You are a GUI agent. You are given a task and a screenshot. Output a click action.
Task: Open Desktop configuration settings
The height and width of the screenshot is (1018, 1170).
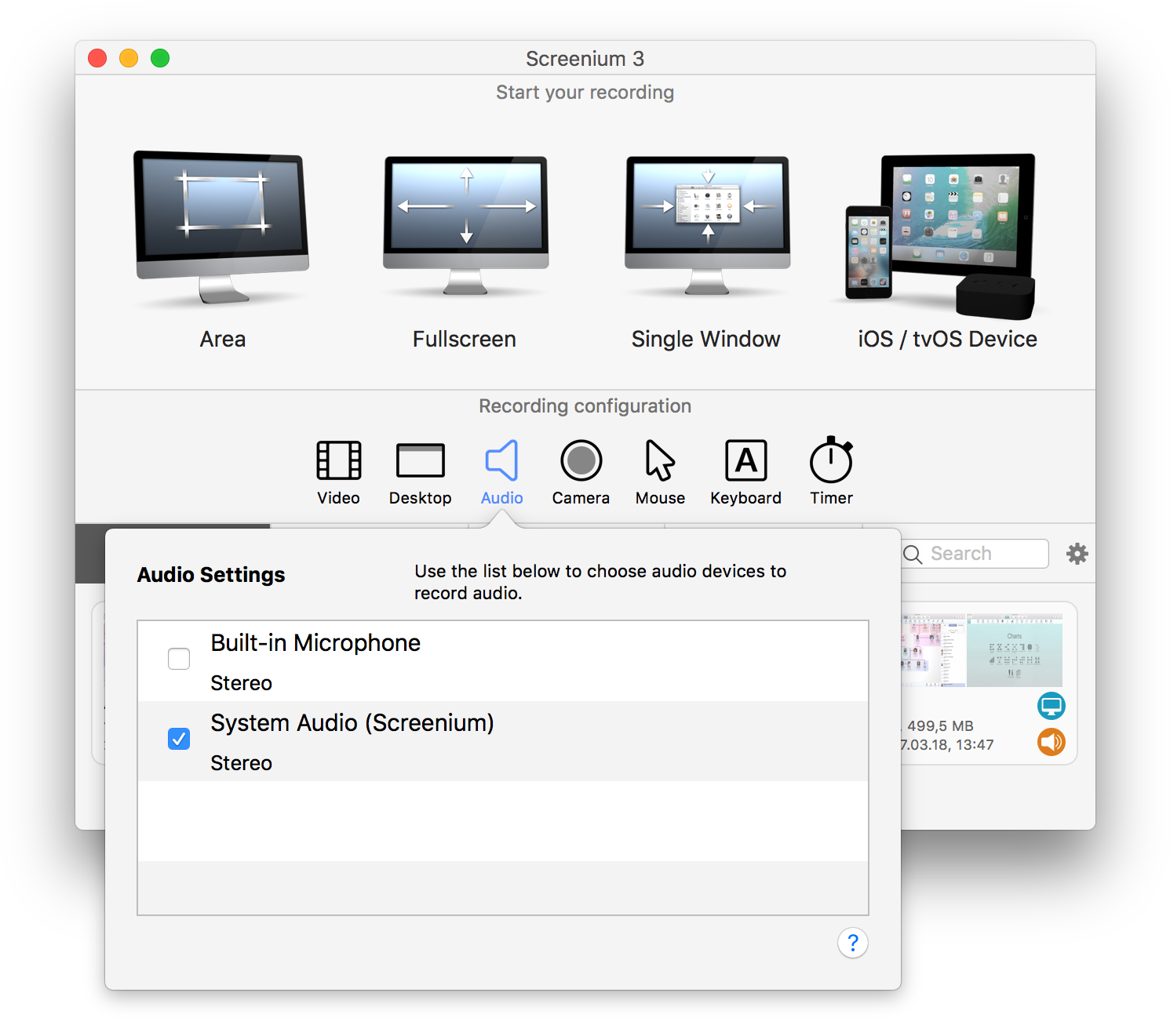pyautogui.click(x=420, y=473)
